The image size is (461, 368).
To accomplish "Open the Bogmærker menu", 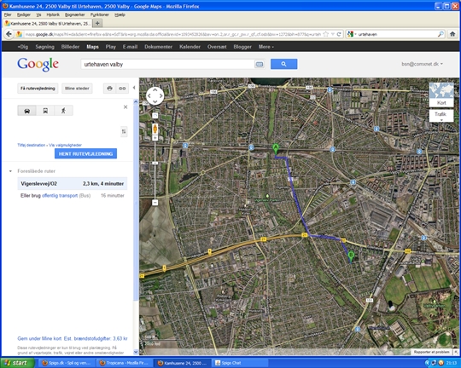I will click(x=74, y=14).
